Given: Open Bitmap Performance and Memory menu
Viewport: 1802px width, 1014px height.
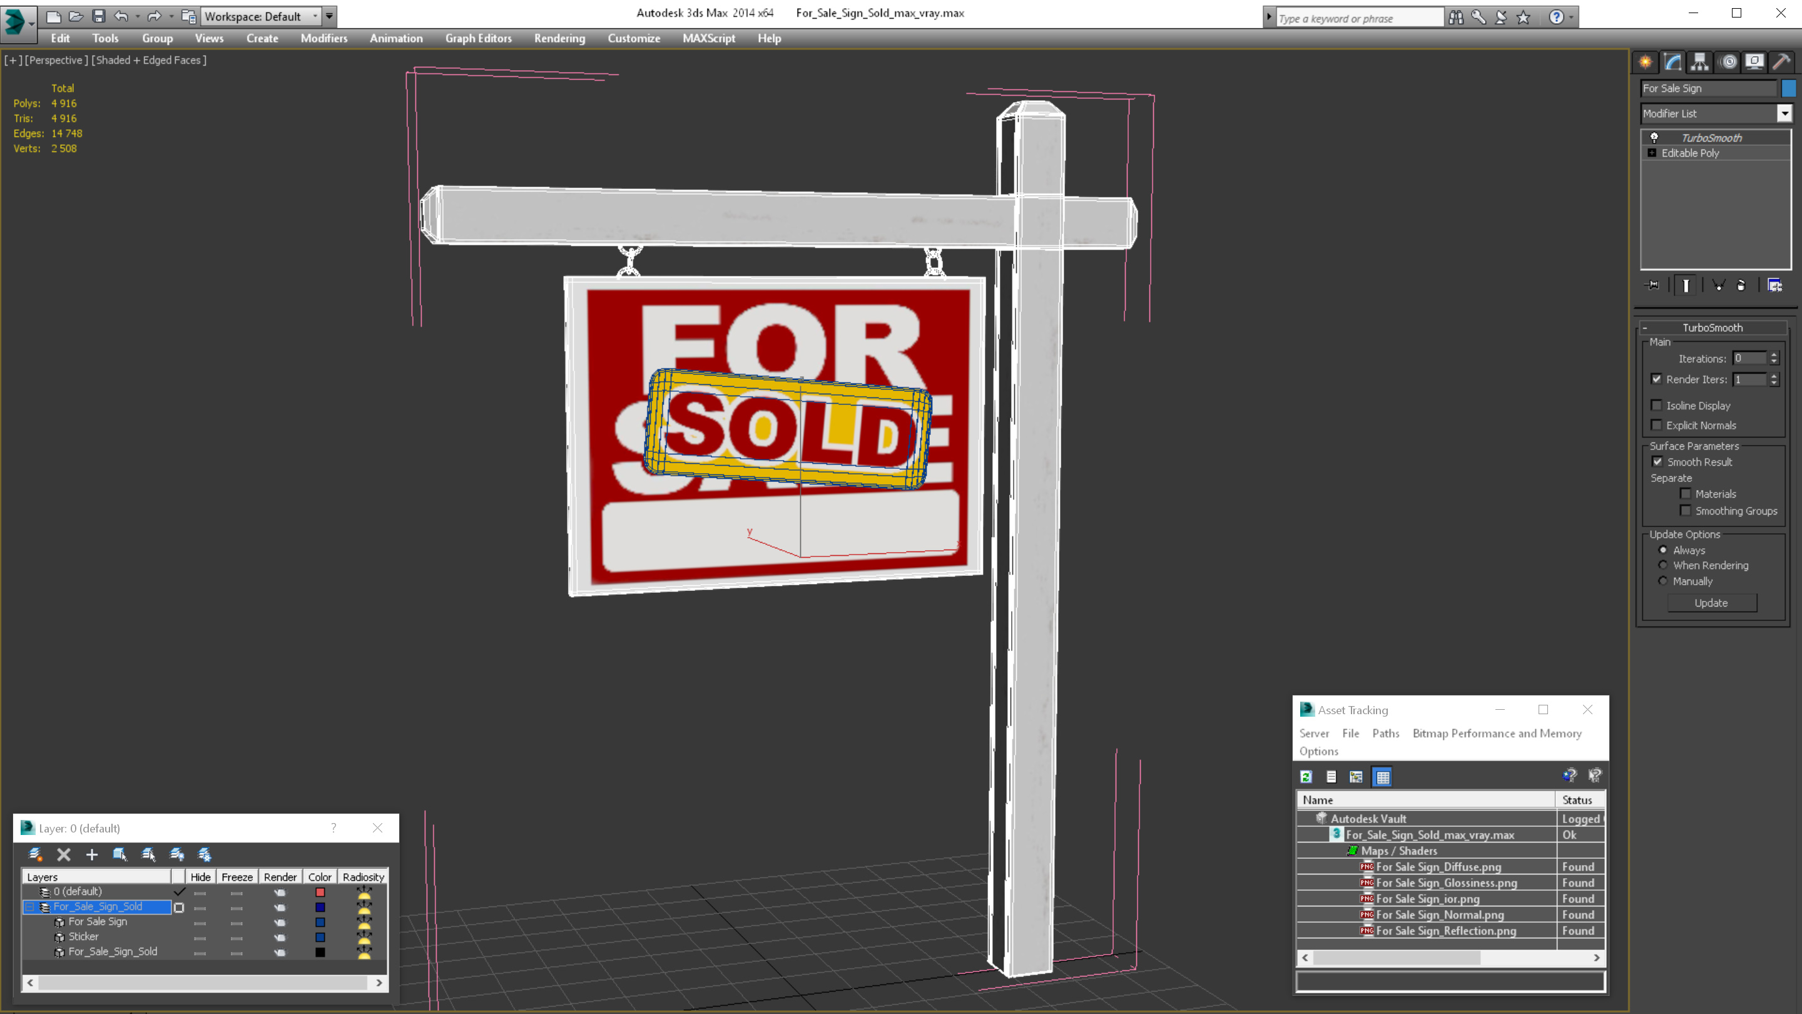Looking at the screenshot, I should [1497, 734].
